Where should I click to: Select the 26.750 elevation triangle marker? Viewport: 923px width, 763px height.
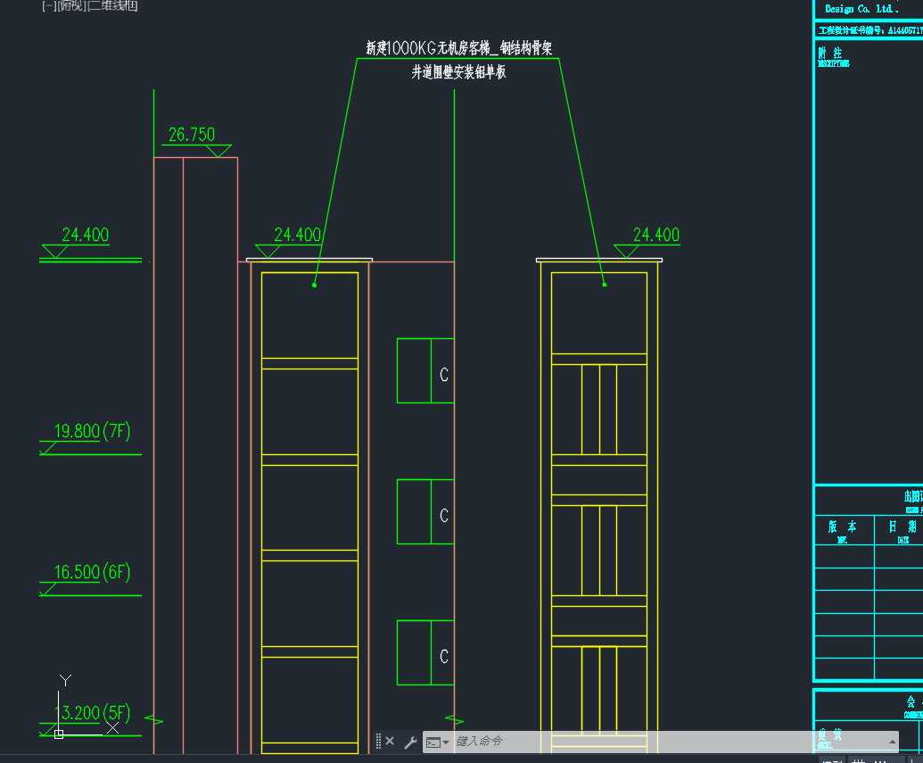pos(218,151)
